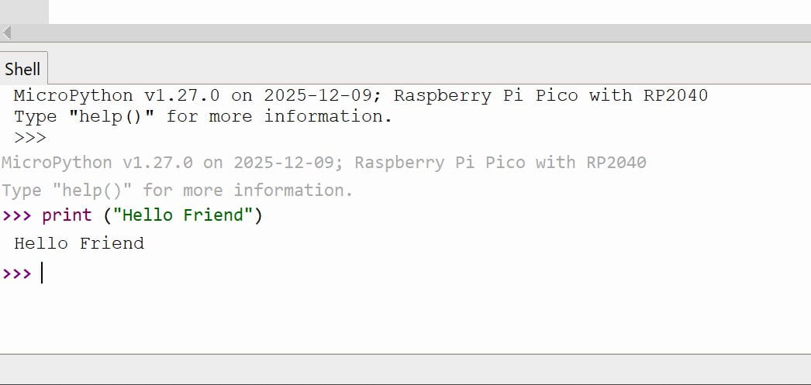Image resolution: width=811 pixels, height=385 pixels.
Task: Click the black Type "help()" information line
Action: point(203,117)
